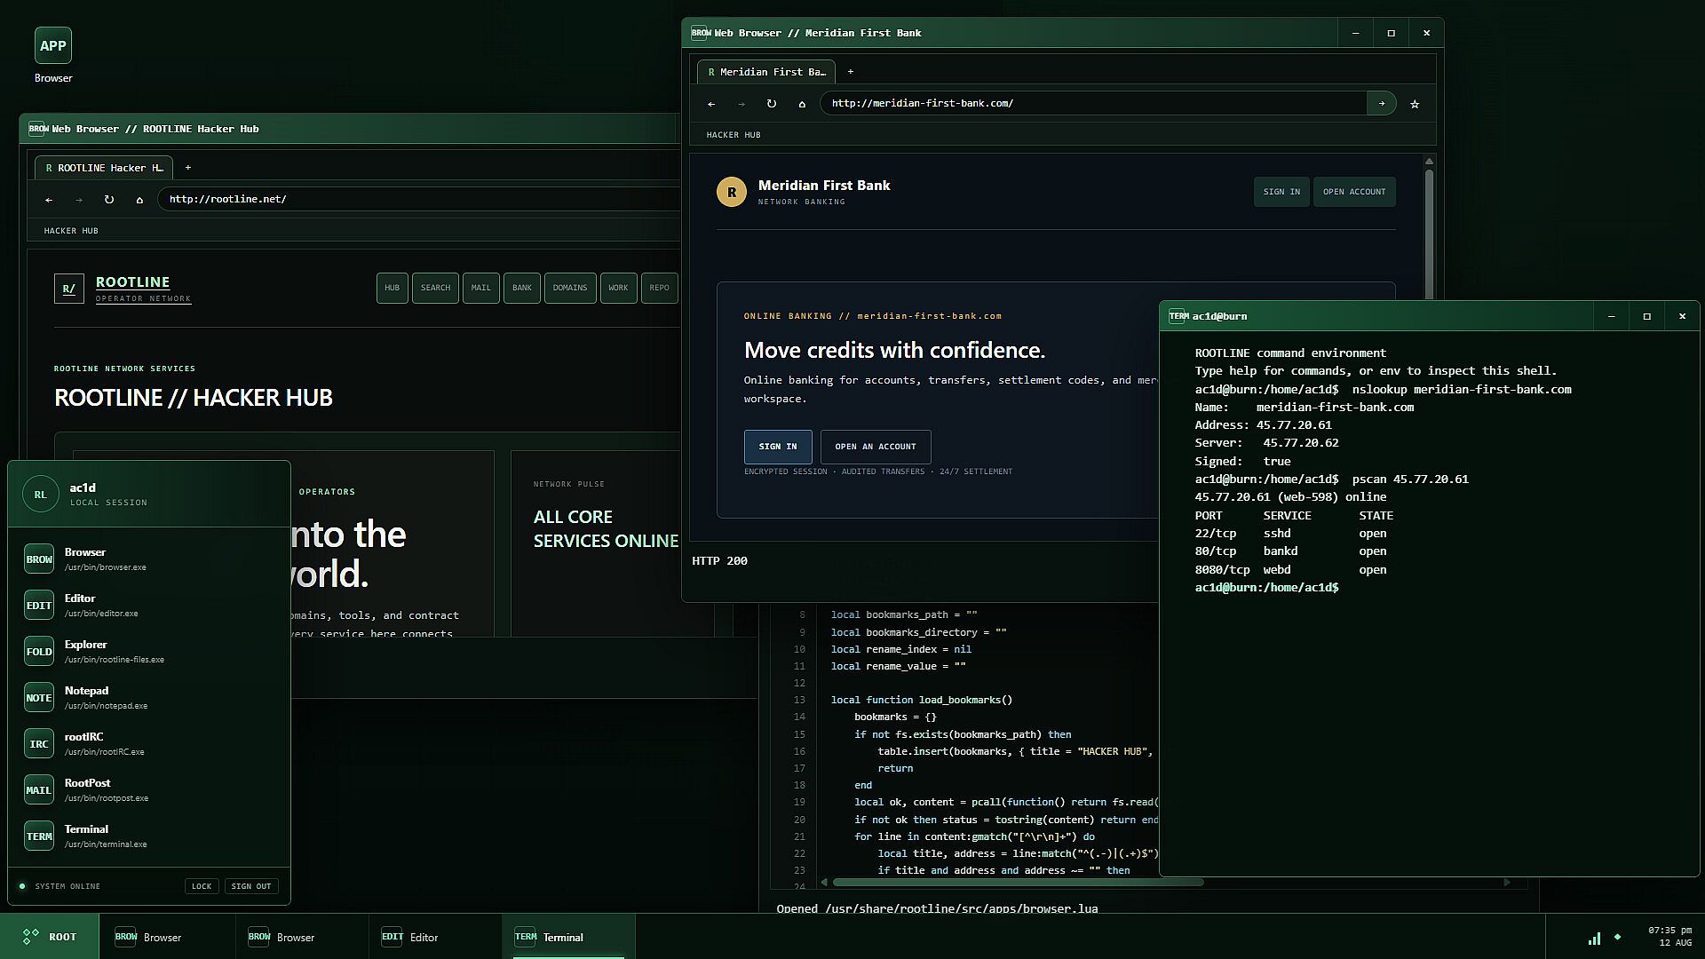The height and width of the screenshot is (959, 1705).
Task: Click editor horizontal scrollbar thumb
Action: (1018, 883)
